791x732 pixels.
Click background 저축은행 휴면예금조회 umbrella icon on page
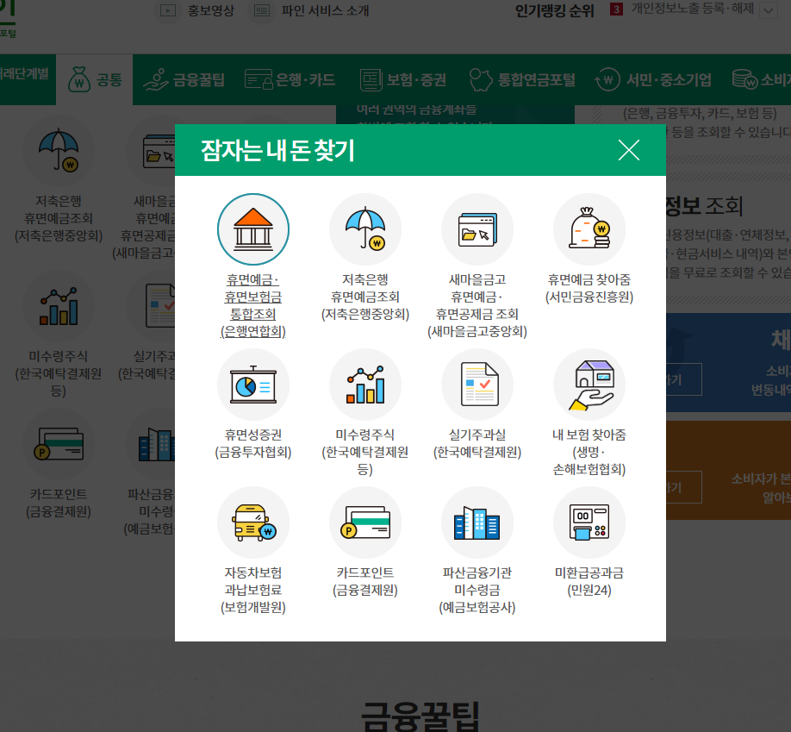tap(59, 151)
